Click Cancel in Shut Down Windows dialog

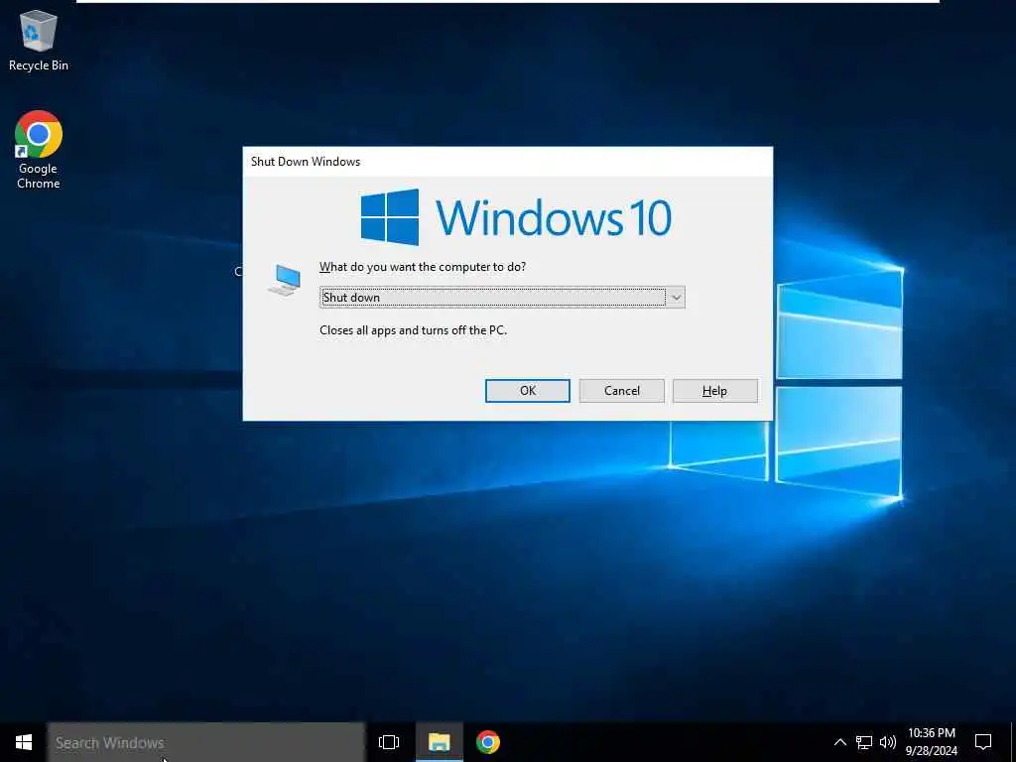621,391
